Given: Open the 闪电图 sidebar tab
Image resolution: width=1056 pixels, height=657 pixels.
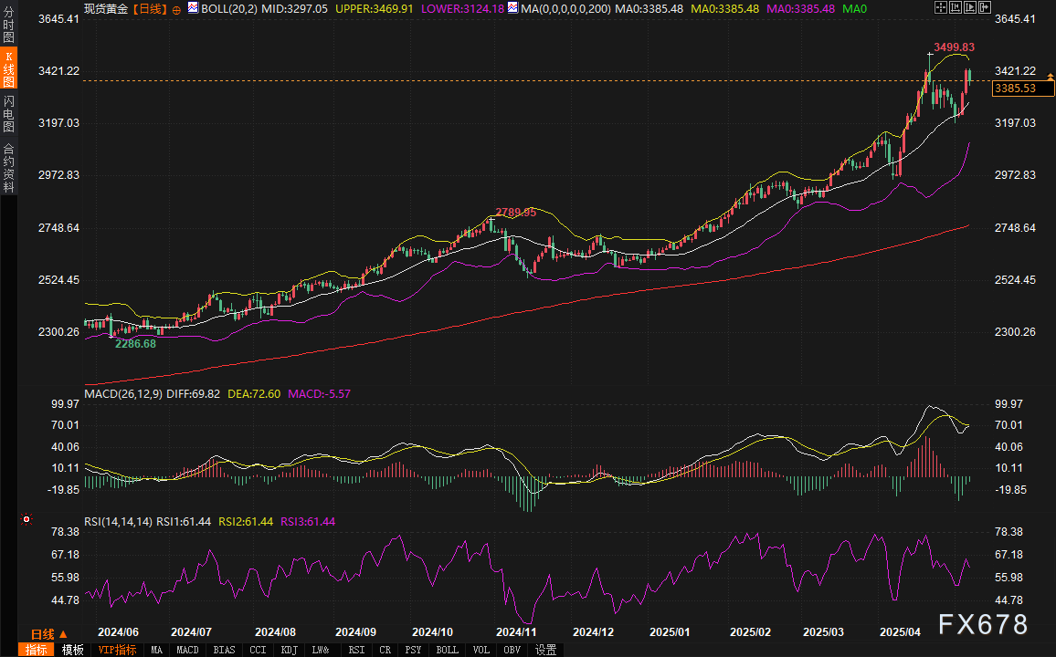Looking at the screenshot, I should pos(8,113).
